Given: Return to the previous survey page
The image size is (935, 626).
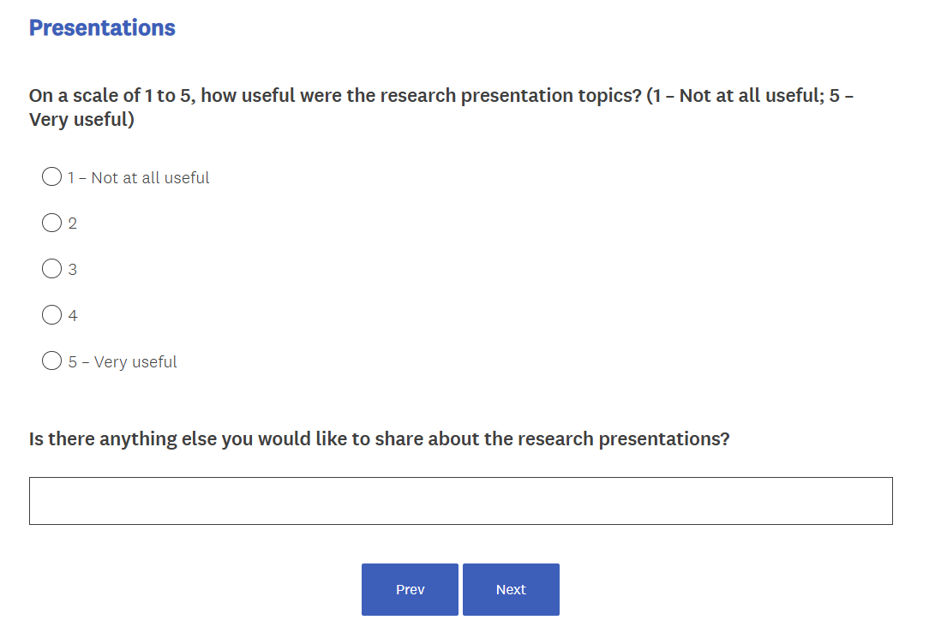Looking at the screenshot, I should 410,589.
